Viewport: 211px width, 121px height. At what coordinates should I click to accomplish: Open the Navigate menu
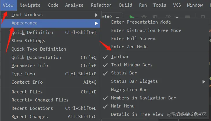(30, 5)
